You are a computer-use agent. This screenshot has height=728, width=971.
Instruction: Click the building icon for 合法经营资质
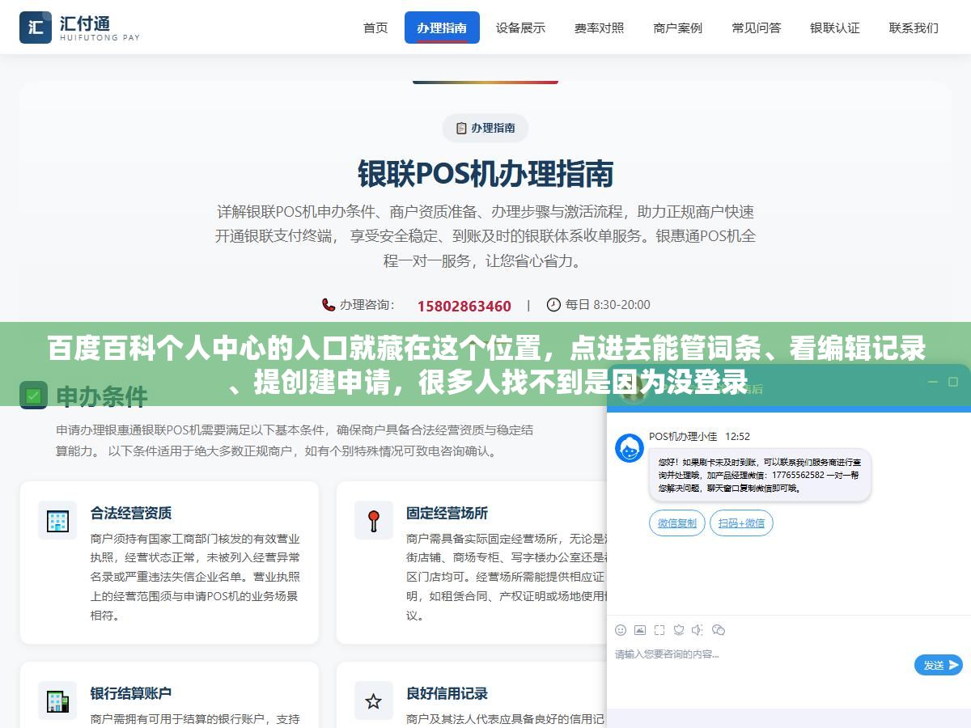[57, 521]
